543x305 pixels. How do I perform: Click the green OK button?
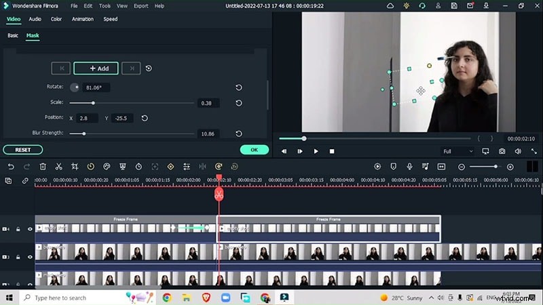pyautogui.click(x=254, y=150)
